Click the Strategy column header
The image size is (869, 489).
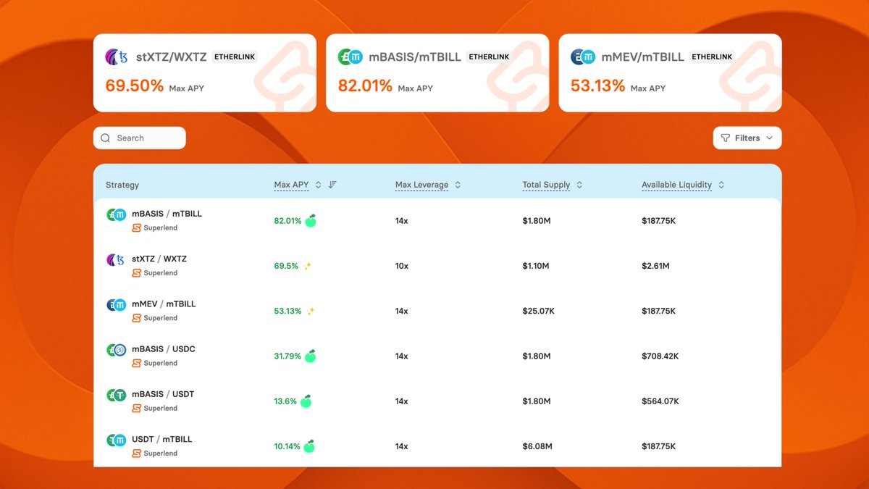coord(122,185)
